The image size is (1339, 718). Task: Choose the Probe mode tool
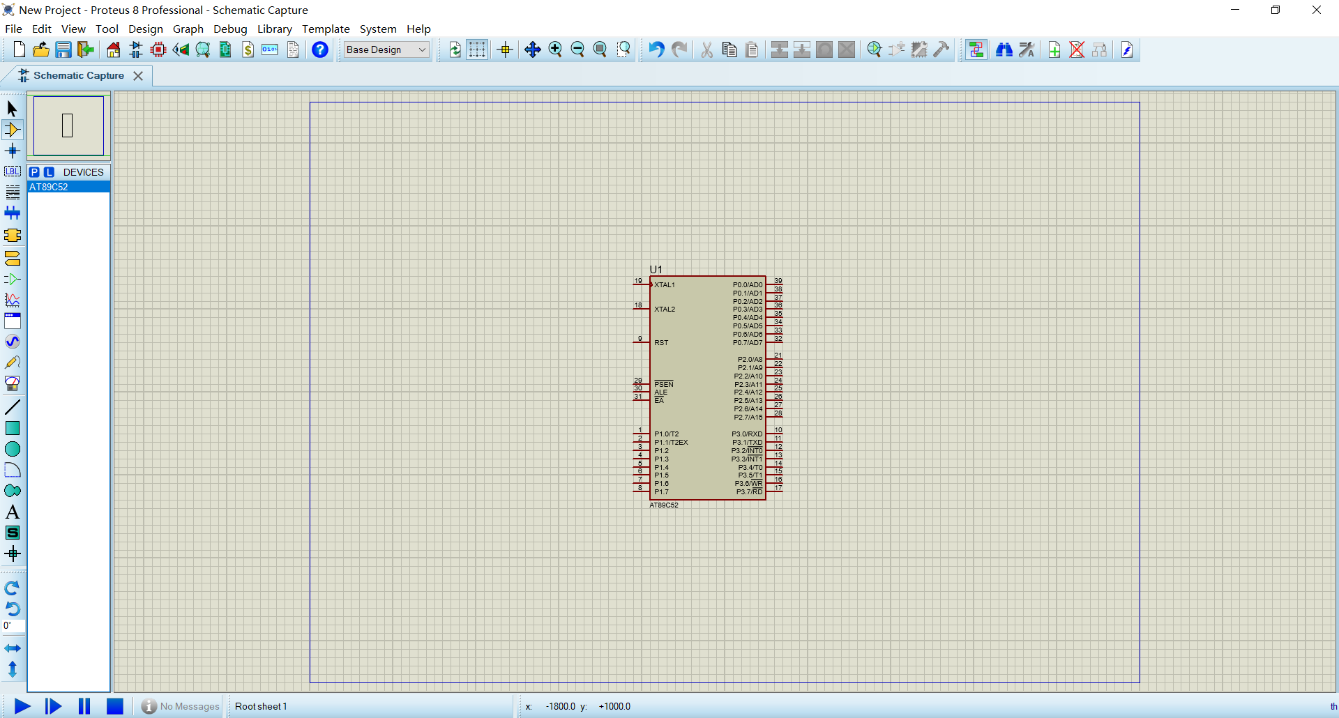pos(13,362)
